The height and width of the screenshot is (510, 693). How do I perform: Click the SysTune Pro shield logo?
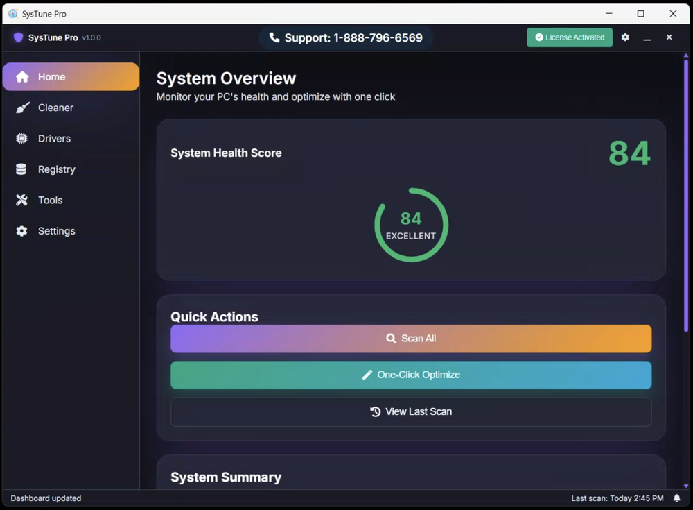click(x=18, y=37)
